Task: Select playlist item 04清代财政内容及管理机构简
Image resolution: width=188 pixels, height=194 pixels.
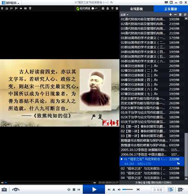Action: tap(152, 33)
